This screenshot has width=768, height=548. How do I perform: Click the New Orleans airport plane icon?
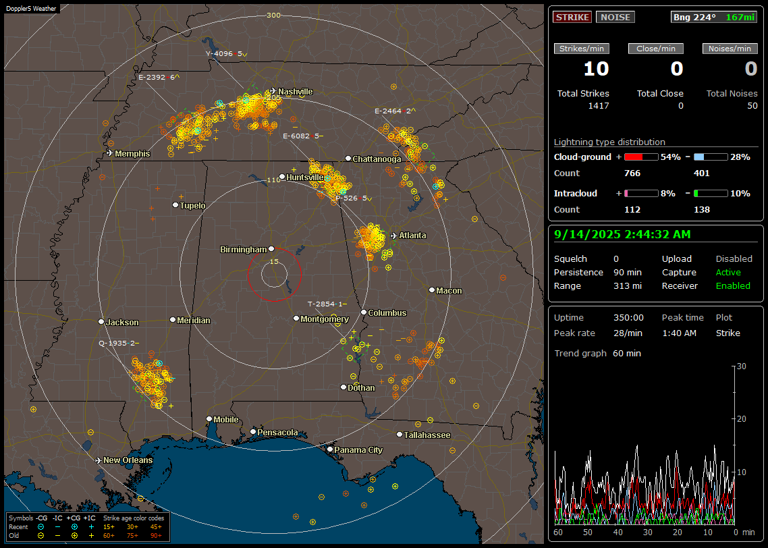99,460
